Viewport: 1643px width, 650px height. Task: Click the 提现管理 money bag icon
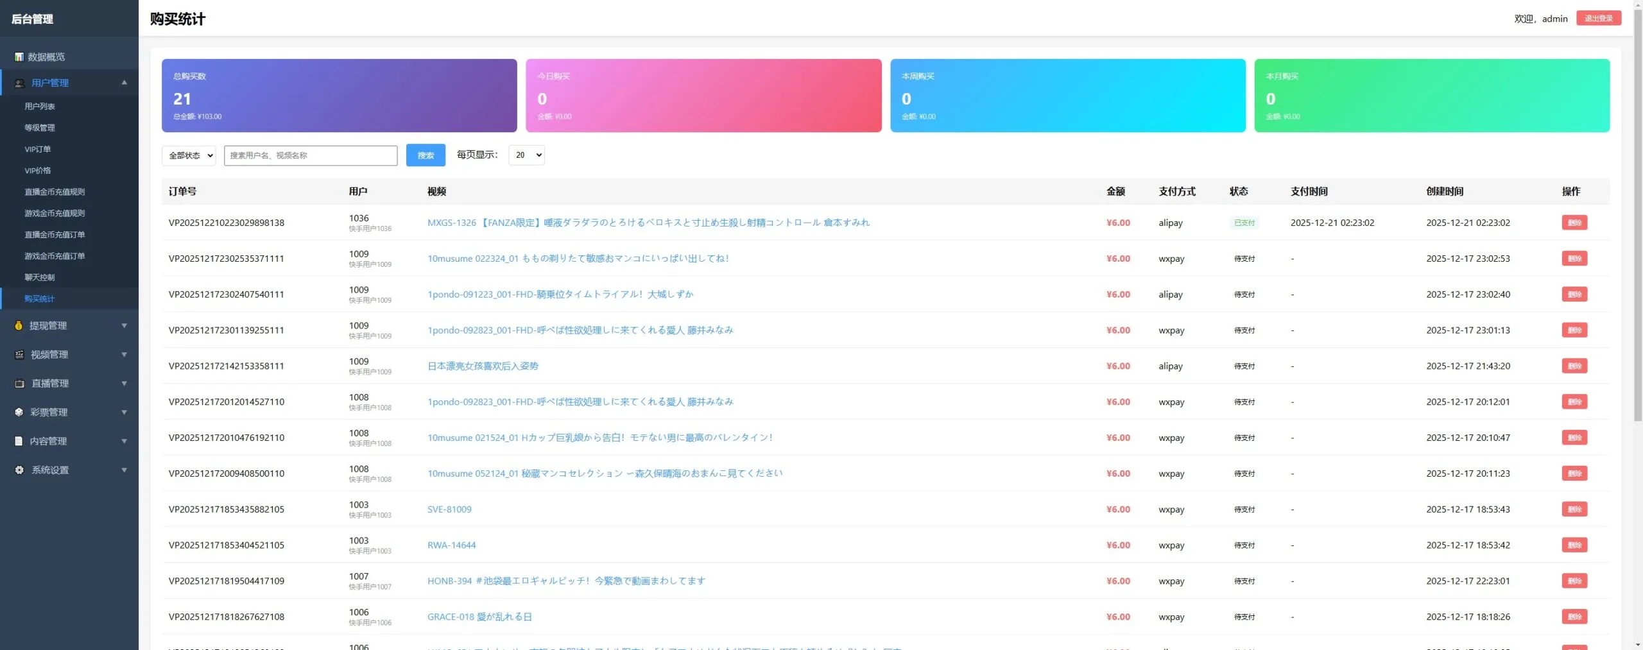pos(19,325)
